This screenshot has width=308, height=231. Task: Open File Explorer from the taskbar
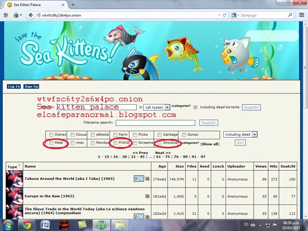click(x=120, y=225)
